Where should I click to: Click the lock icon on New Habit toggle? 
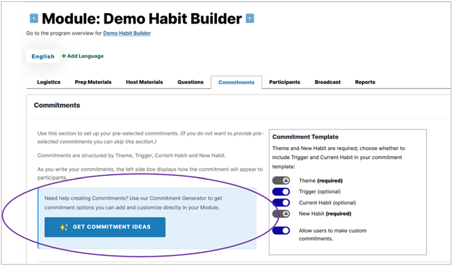(x=286, y=213)
